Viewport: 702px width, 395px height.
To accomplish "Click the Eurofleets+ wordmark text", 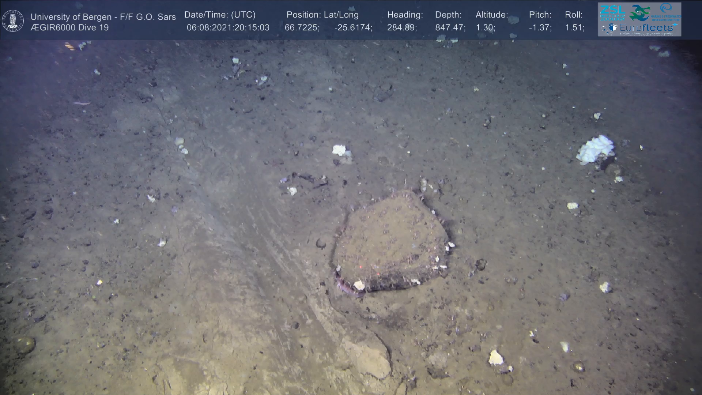I will tap(646, 27).
